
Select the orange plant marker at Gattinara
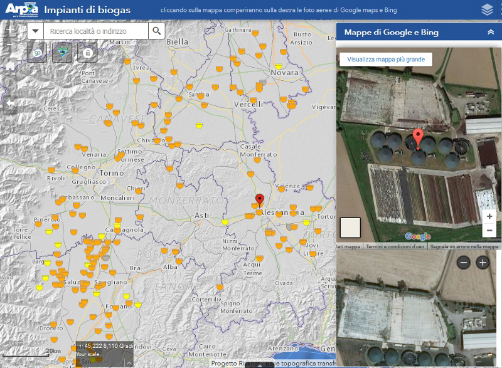[x=255, y=33]
